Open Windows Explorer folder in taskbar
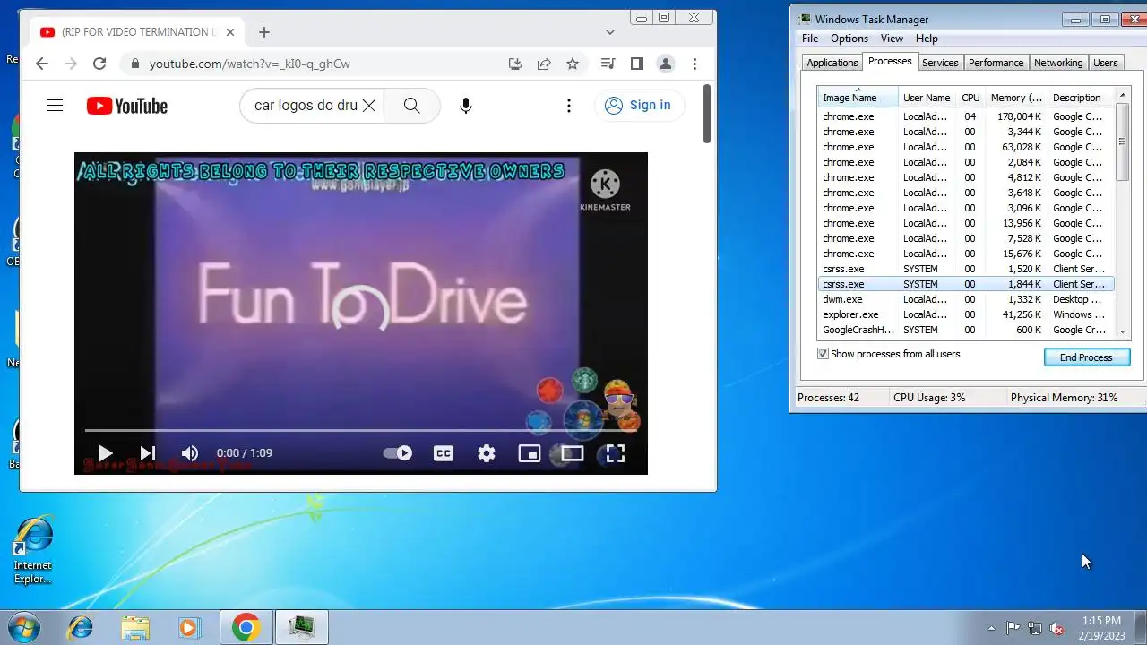 (135, 627)
